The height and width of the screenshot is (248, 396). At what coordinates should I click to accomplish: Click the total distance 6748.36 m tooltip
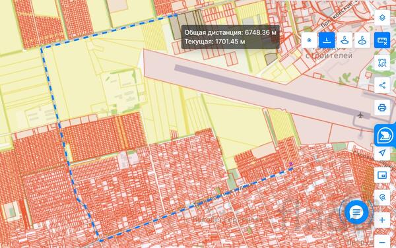point(230,37)
